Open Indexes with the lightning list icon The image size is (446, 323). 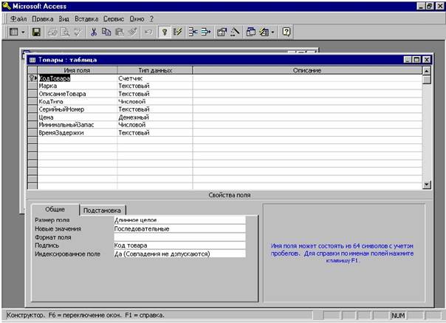point(177,32)
